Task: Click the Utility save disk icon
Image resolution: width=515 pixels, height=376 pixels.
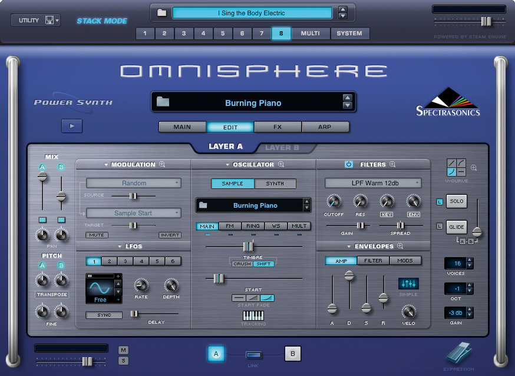Action: 49,20
